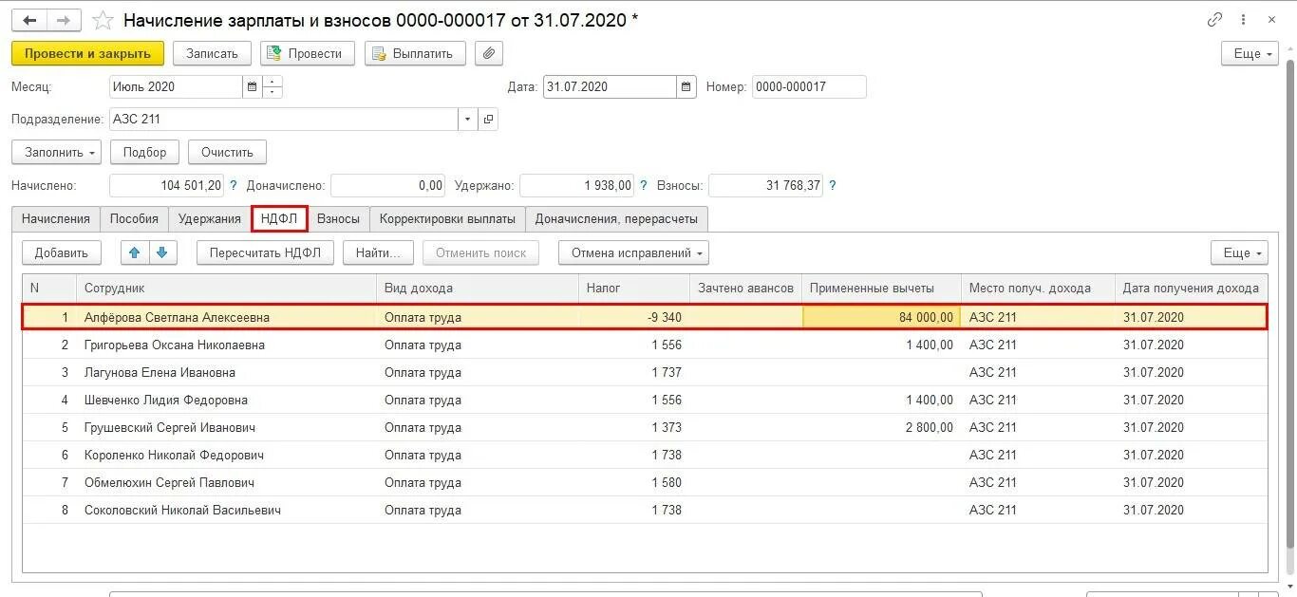Show help for Начислено amount
Viewport: 1297px width, 597px height.
click(x=234, y=186)
